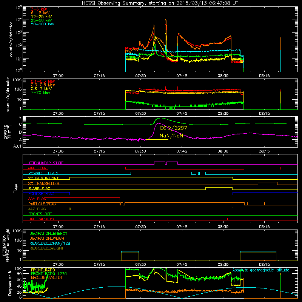Click the C6.9/2297 flare annotation
302x302 pixels.
coord(173,128)
